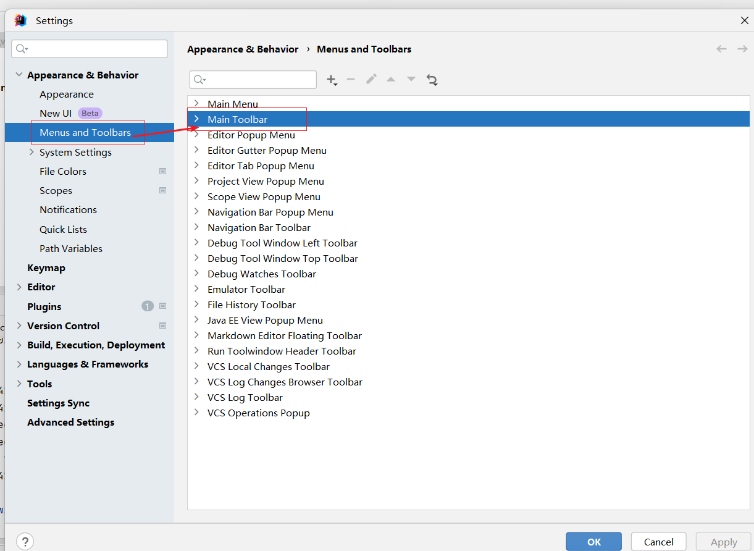Collapse the Appearance & Behavior section

pos(19,74)
